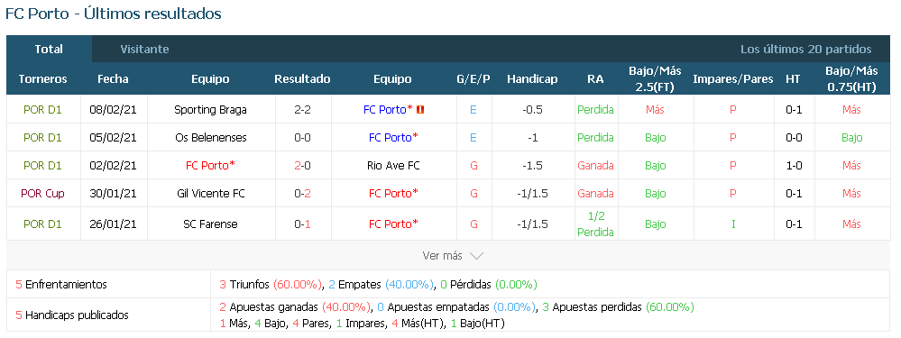This screenshot has width=901, height=338.
Task: Click the Os Belenenses team name
Action: pyautogui.click(x=211, y=138)
